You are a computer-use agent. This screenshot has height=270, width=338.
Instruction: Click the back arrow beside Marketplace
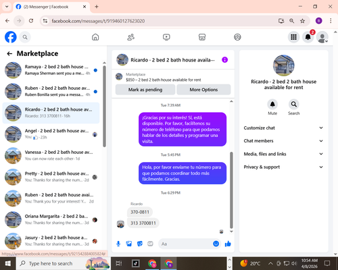[9, 53]
